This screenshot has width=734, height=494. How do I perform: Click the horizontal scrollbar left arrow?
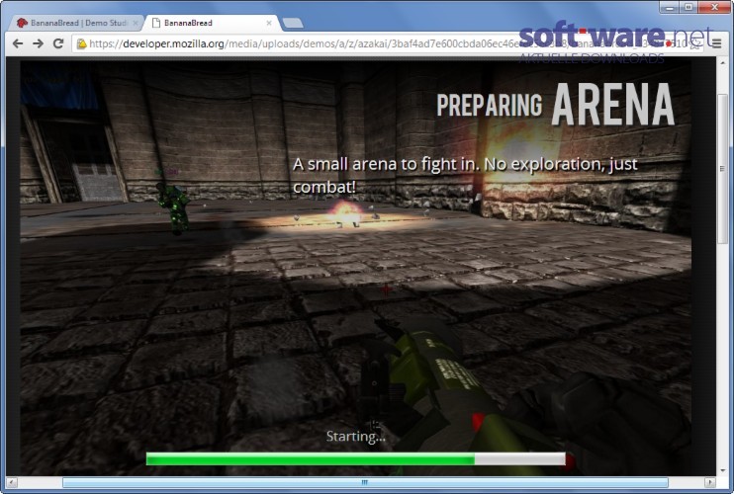12,482
